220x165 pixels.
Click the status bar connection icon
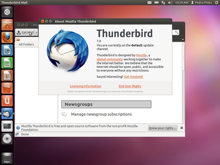pos(17,134)
